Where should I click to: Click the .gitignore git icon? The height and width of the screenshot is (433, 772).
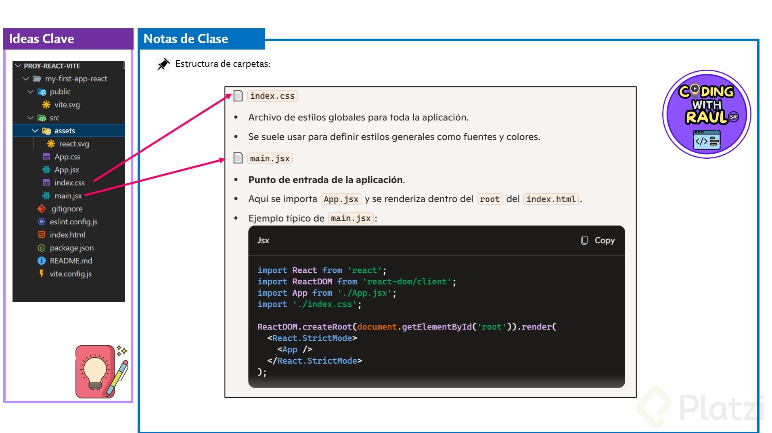click(42, 209)
